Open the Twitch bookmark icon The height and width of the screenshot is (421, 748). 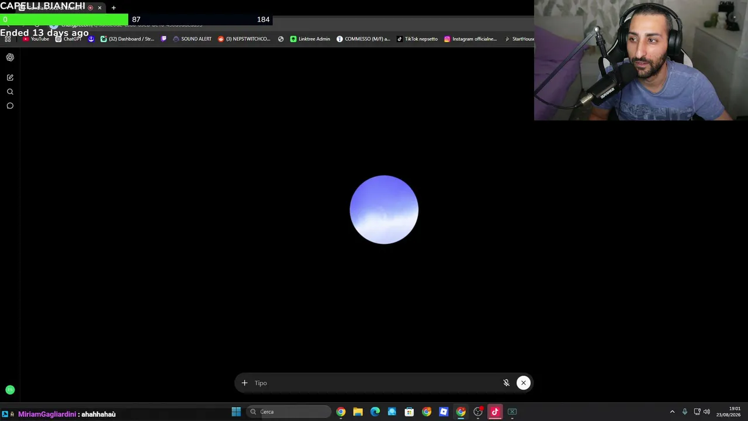tap(164, 39)
